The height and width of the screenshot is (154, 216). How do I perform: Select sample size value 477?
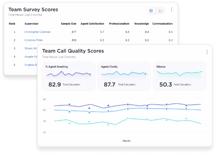coord(74,32)
